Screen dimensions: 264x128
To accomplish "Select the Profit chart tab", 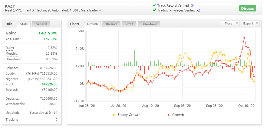I will point(129,24).
